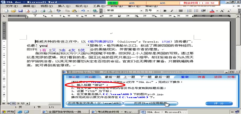The image size is (241, 114).
Task: Create a new blank document
Action: coord(6,11)
